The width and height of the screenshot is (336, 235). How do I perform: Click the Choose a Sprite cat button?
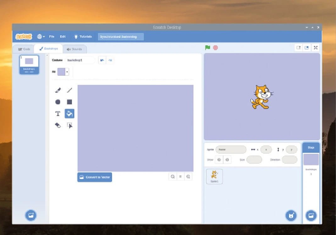click(x=291, y=216)
